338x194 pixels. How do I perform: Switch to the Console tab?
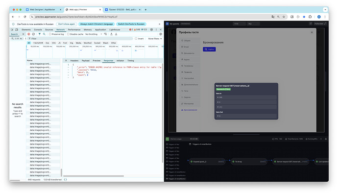[x=38, y=29]
